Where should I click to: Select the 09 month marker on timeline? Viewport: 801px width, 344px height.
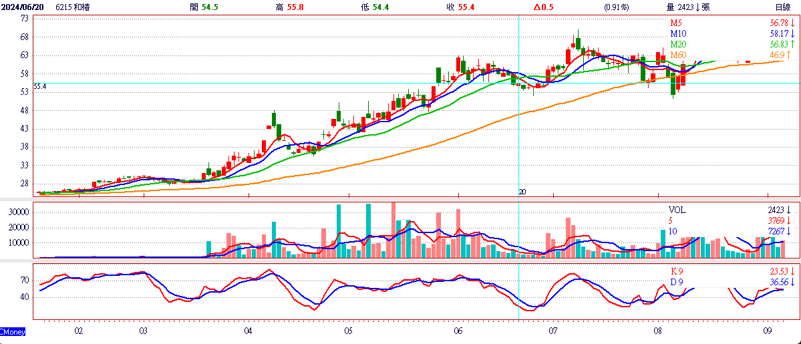pos(768,331)
